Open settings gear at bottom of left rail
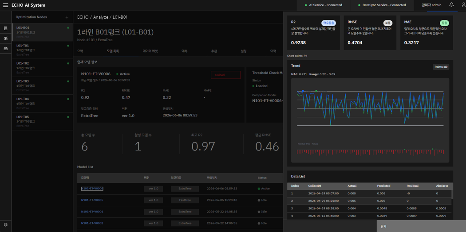The width and height of the screenshot is (466, 232). pos(6,224)
